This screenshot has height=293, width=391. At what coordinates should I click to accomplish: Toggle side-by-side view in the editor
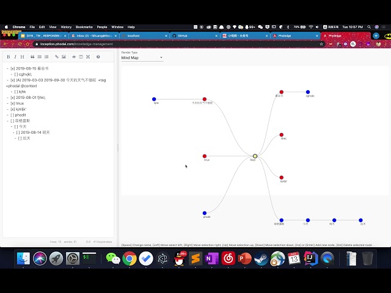point(81,57)
